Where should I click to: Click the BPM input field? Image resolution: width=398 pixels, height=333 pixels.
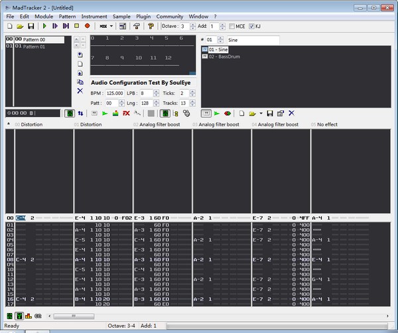[x=114, y=94]
